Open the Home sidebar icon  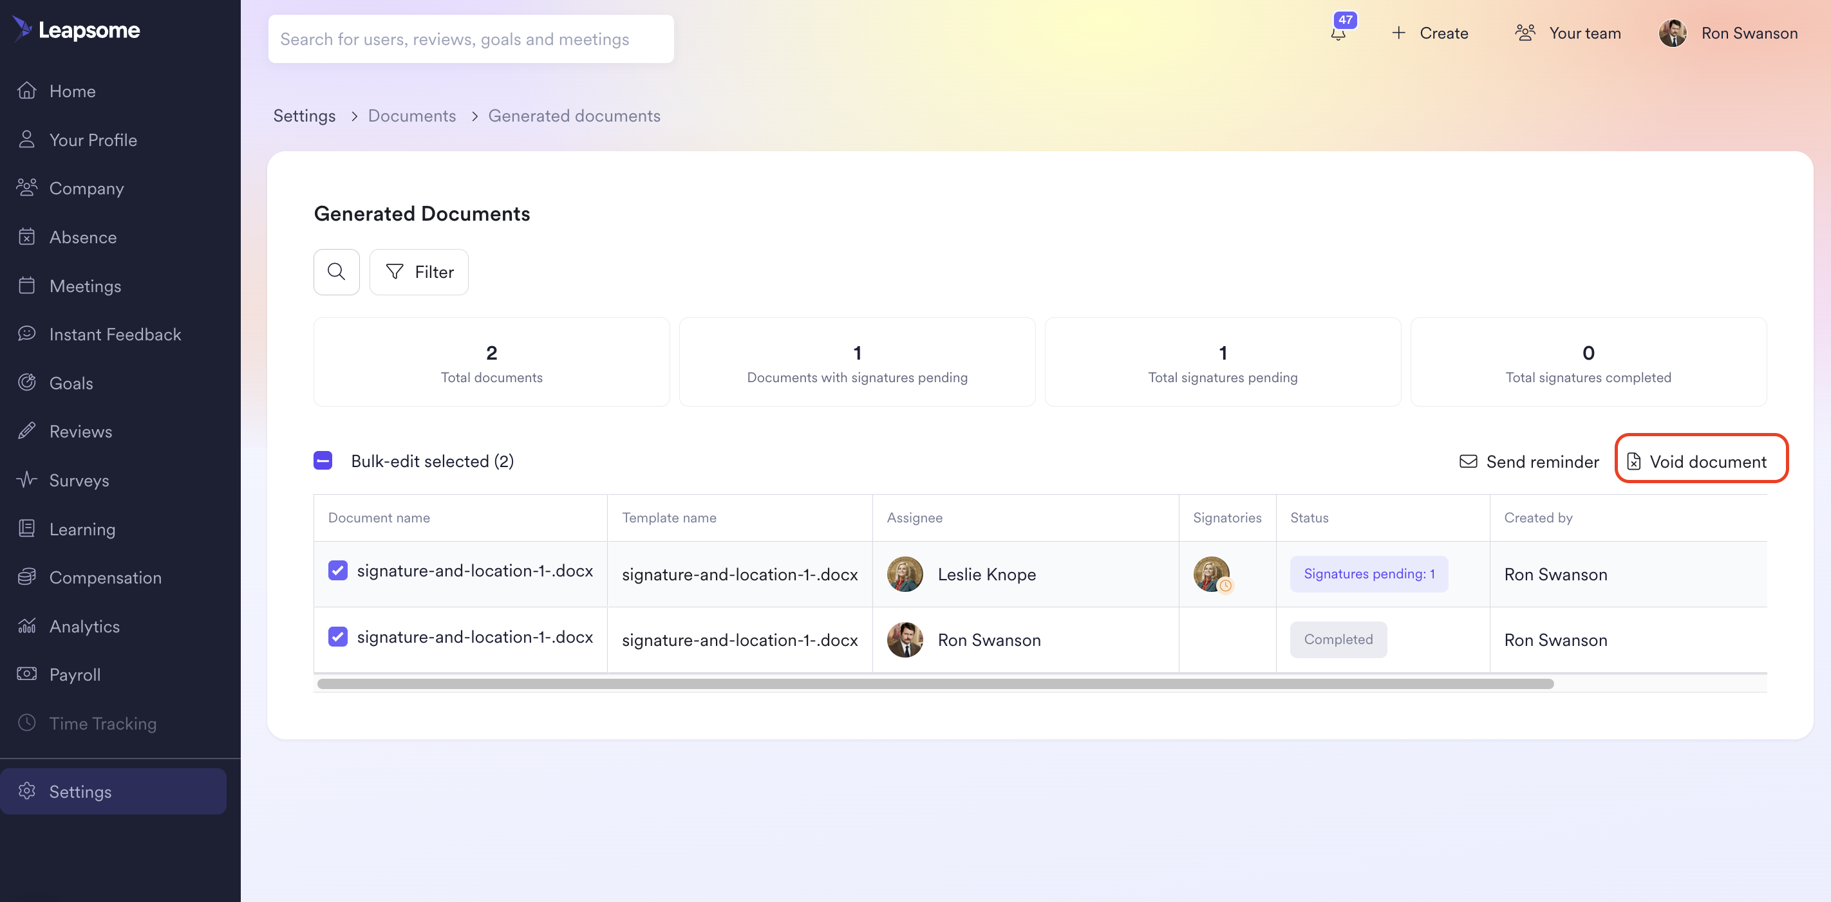click(x=27, y=90)
